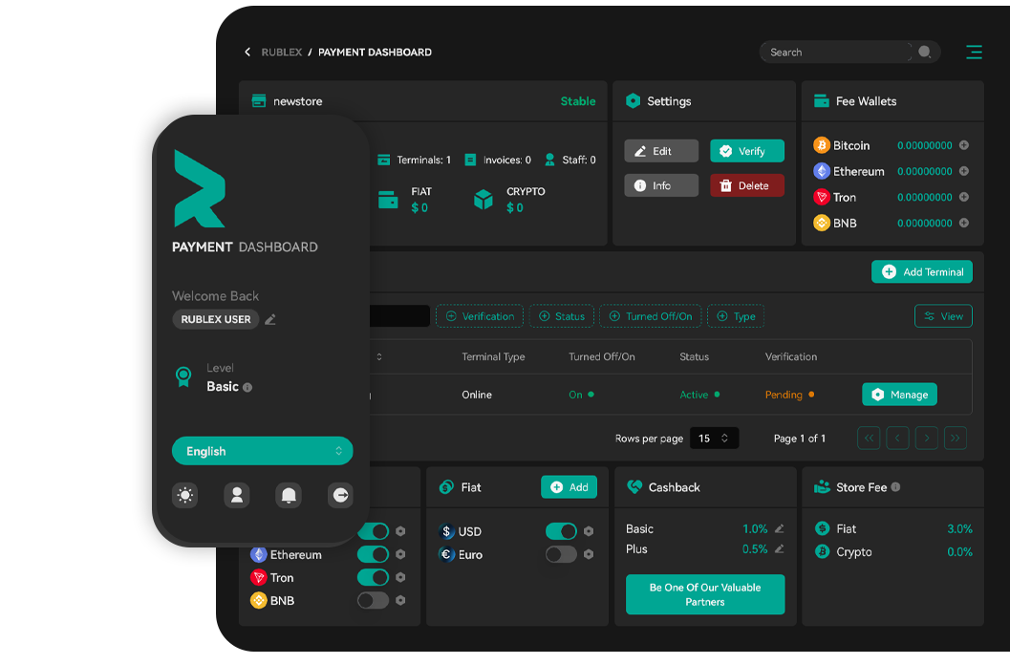Go to RUBLEX breadcrumb link
Image resolution: width=1010 pixels, height=665 pixels.
282,53
